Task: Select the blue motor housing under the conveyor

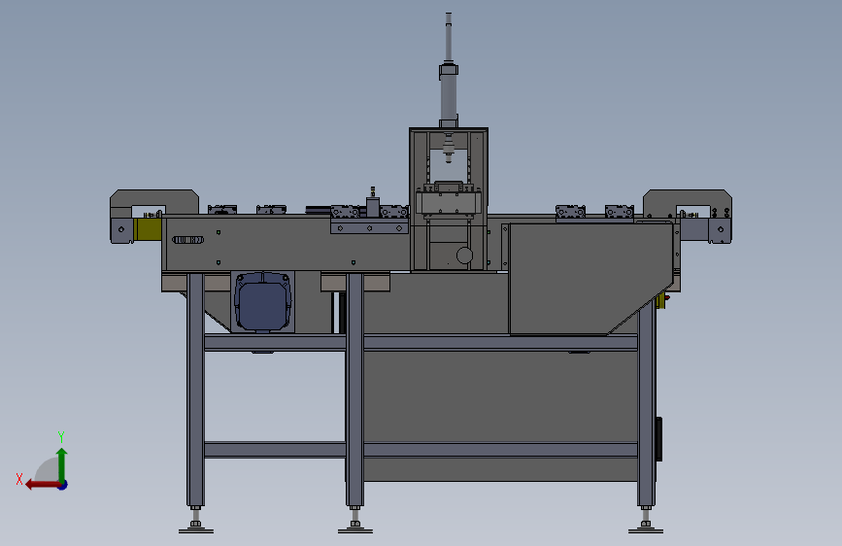Action: tap(263, 301)
